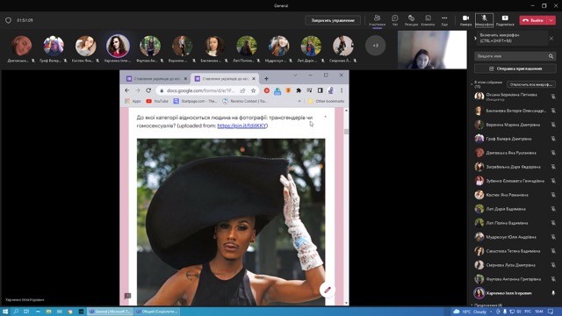Open the dropdown arrow next to Выйти

coord(551,20)
